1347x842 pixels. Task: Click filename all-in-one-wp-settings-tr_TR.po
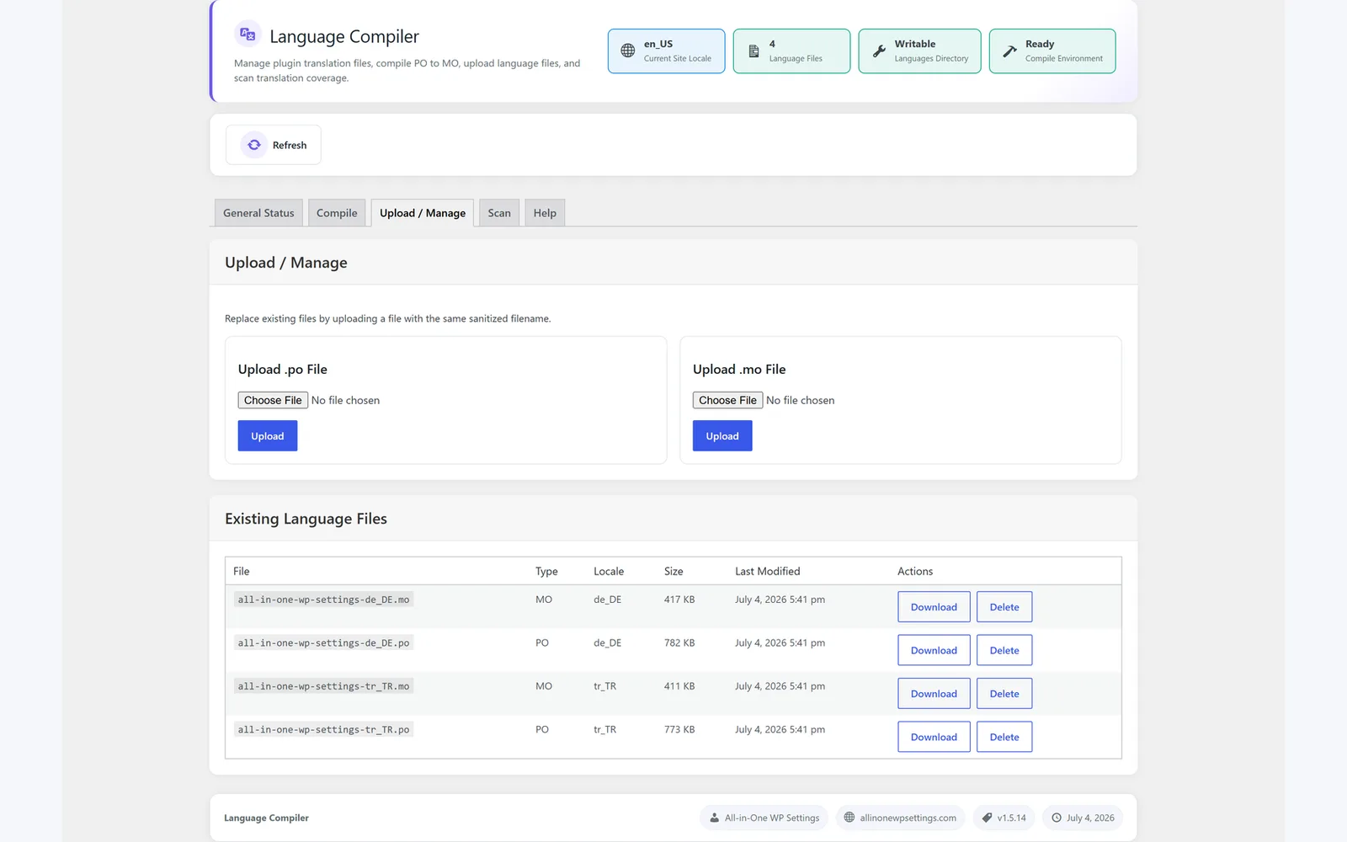(323, 729)
